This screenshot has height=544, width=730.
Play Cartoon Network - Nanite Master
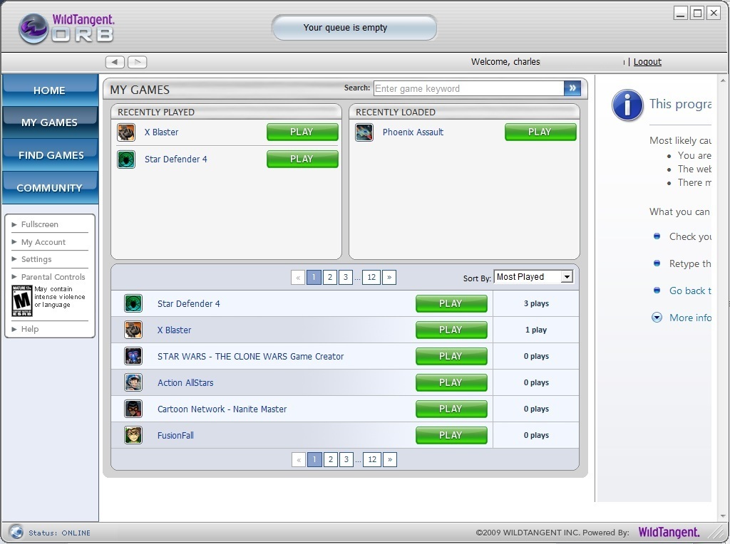pos(451,409)
